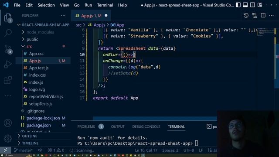Show additional views ellipsis in activity bar
Image resolution: width=279 pixels, height=157 pixels.
click(8, 96)
